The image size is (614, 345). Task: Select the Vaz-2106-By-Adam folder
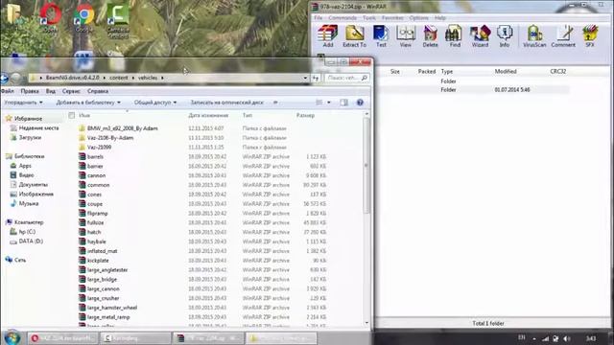[110, 138]
